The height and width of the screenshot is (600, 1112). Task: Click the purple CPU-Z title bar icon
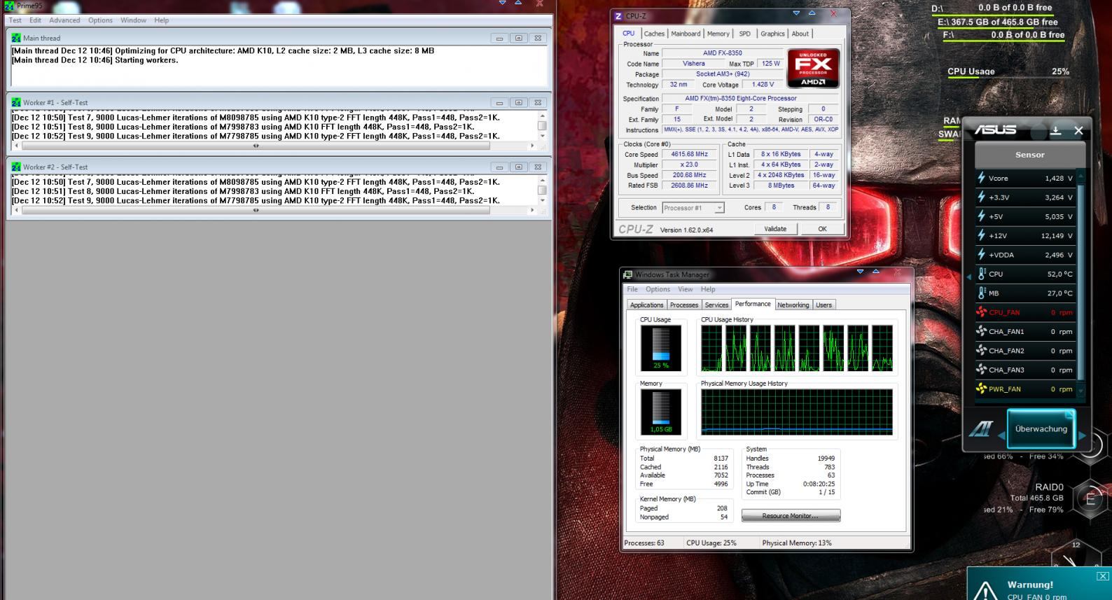(618, 16)
